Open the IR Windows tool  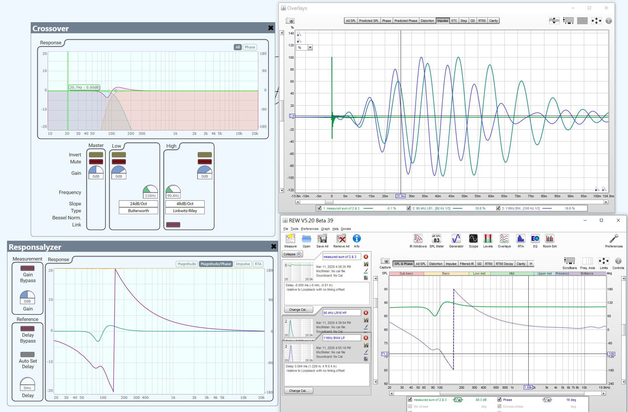coord(418,239)
